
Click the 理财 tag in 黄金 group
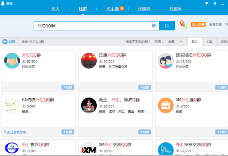pos(112,111)
